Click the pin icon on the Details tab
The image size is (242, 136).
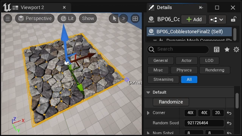click(x=201, y=8)
